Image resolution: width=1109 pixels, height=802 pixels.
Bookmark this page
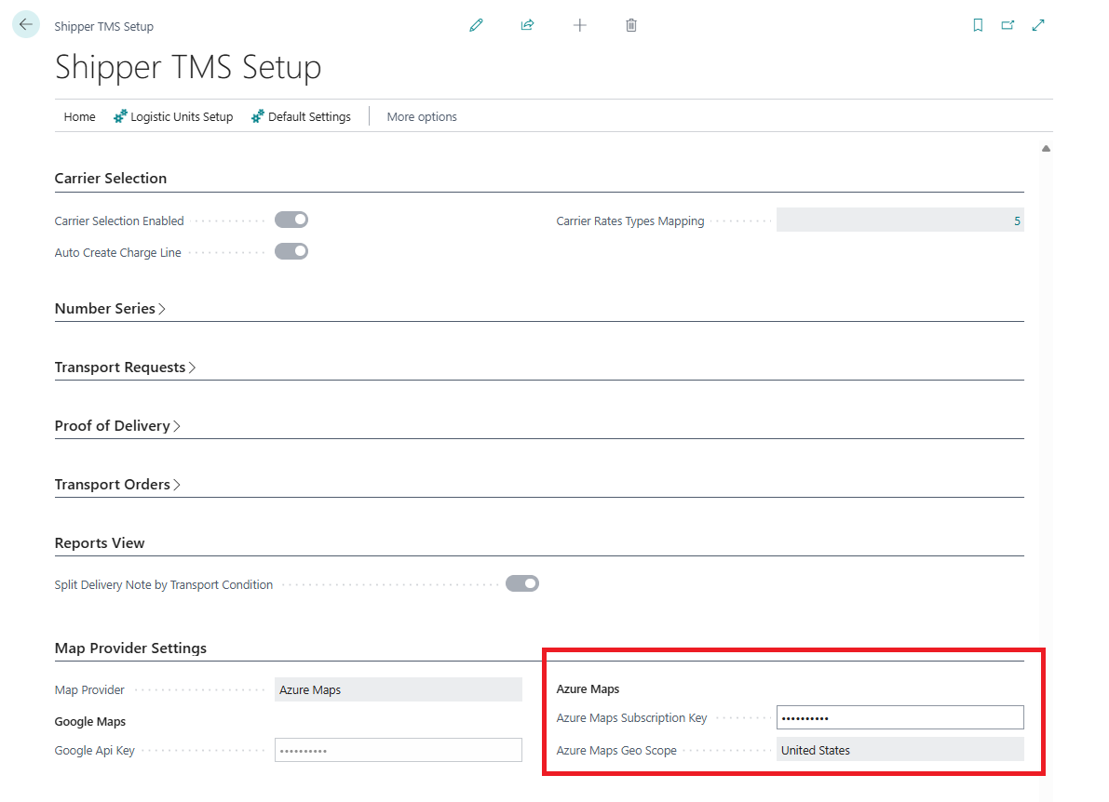click(978, 25)
